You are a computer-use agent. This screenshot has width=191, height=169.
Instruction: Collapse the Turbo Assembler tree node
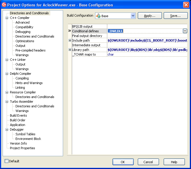(x=7, y=102)
